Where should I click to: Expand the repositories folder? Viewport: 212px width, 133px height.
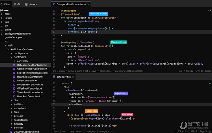(x=11, y=120)
